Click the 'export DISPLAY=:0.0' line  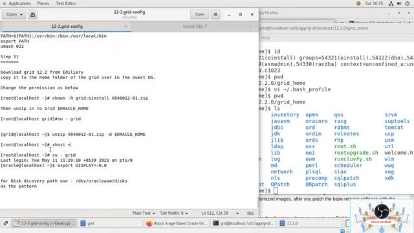pos(54,166)
